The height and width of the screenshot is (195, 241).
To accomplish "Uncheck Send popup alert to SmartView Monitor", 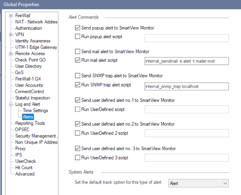I will point(77,28).
